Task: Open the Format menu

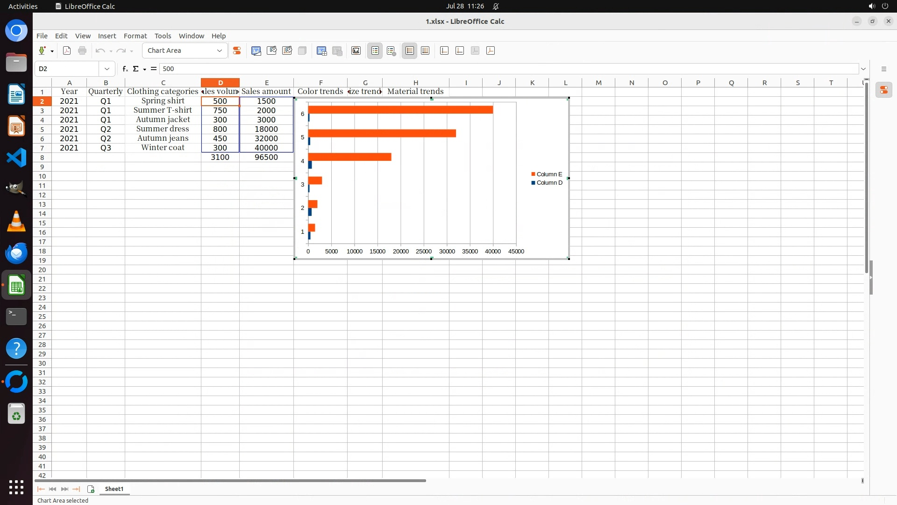Action: click(135, 36)
